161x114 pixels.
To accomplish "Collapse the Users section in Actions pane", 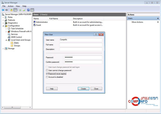I will [158, 18].
